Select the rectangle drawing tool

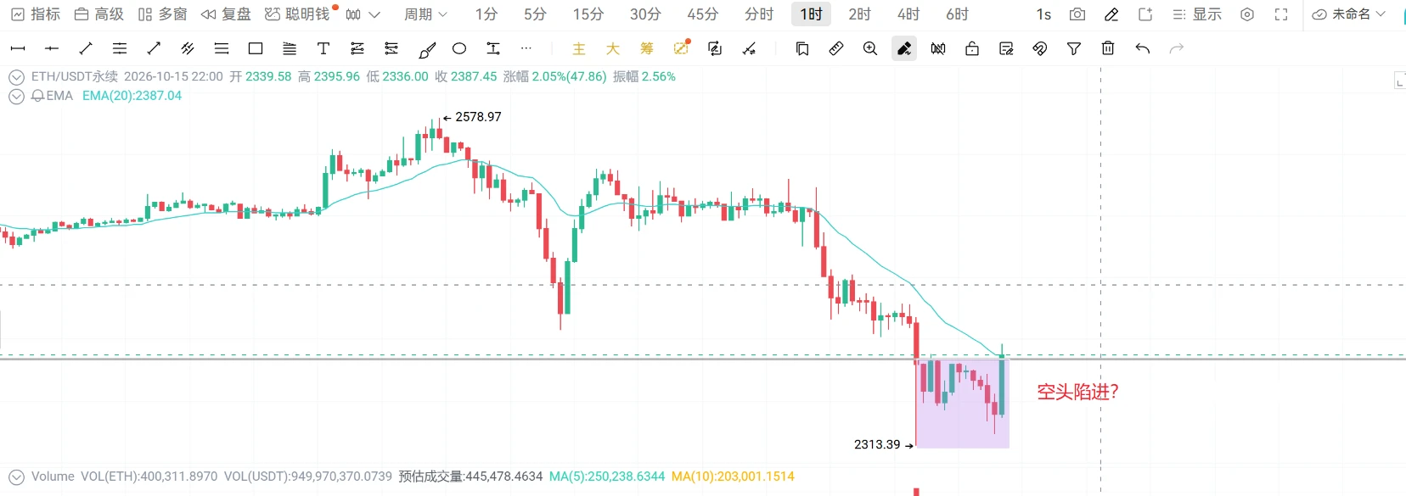pos(256,48)
